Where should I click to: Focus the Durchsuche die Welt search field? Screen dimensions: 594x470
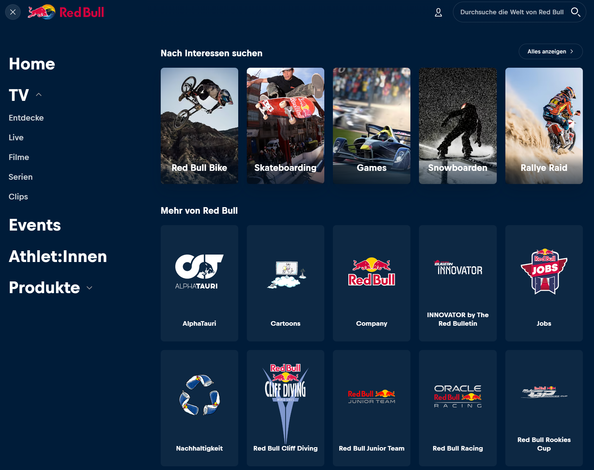point(512,12)
